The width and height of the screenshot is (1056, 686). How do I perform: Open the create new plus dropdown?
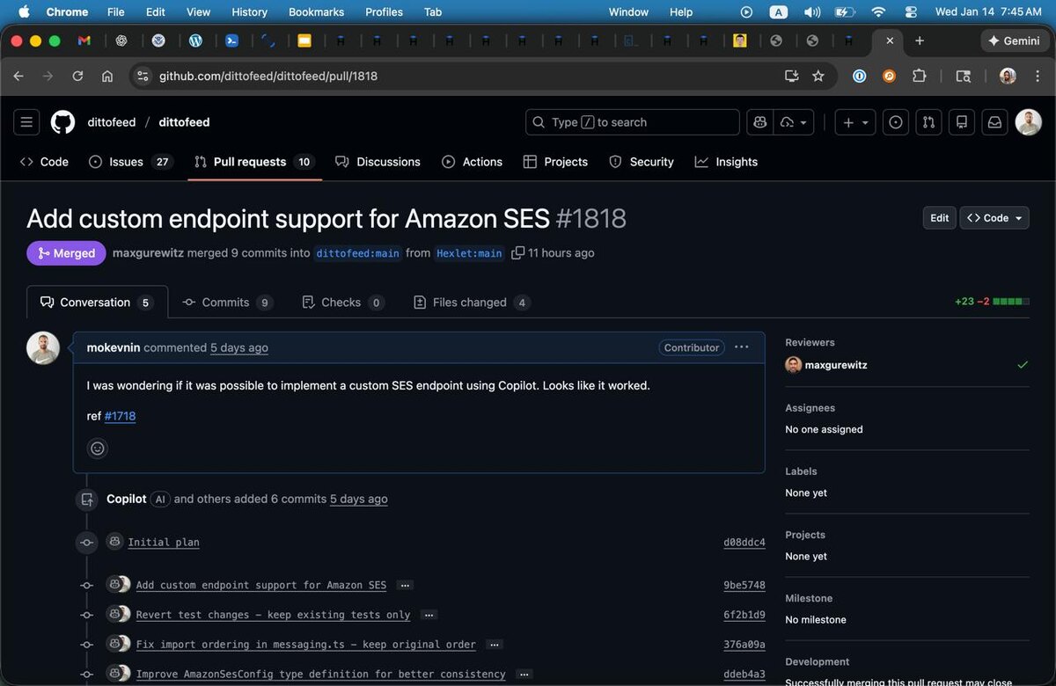(855, 122)
